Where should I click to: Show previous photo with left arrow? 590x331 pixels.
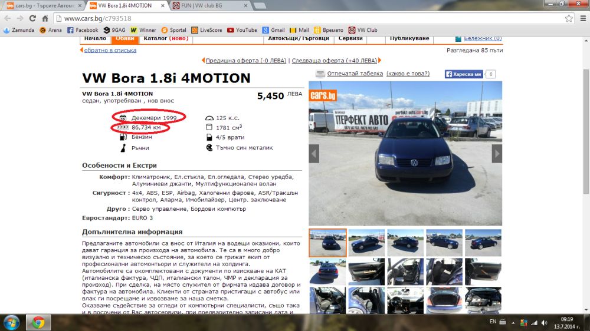(314, 154)
